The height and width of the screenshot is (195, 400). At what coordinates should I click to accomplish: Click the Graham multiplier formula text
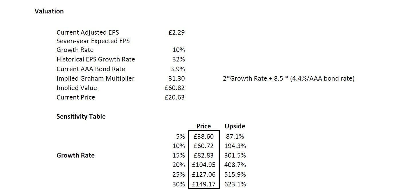click(x=289, y=78)
